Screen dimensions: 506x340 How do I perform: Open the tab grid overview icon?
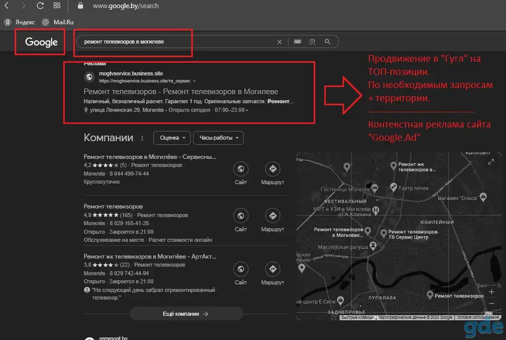point(57,6)
